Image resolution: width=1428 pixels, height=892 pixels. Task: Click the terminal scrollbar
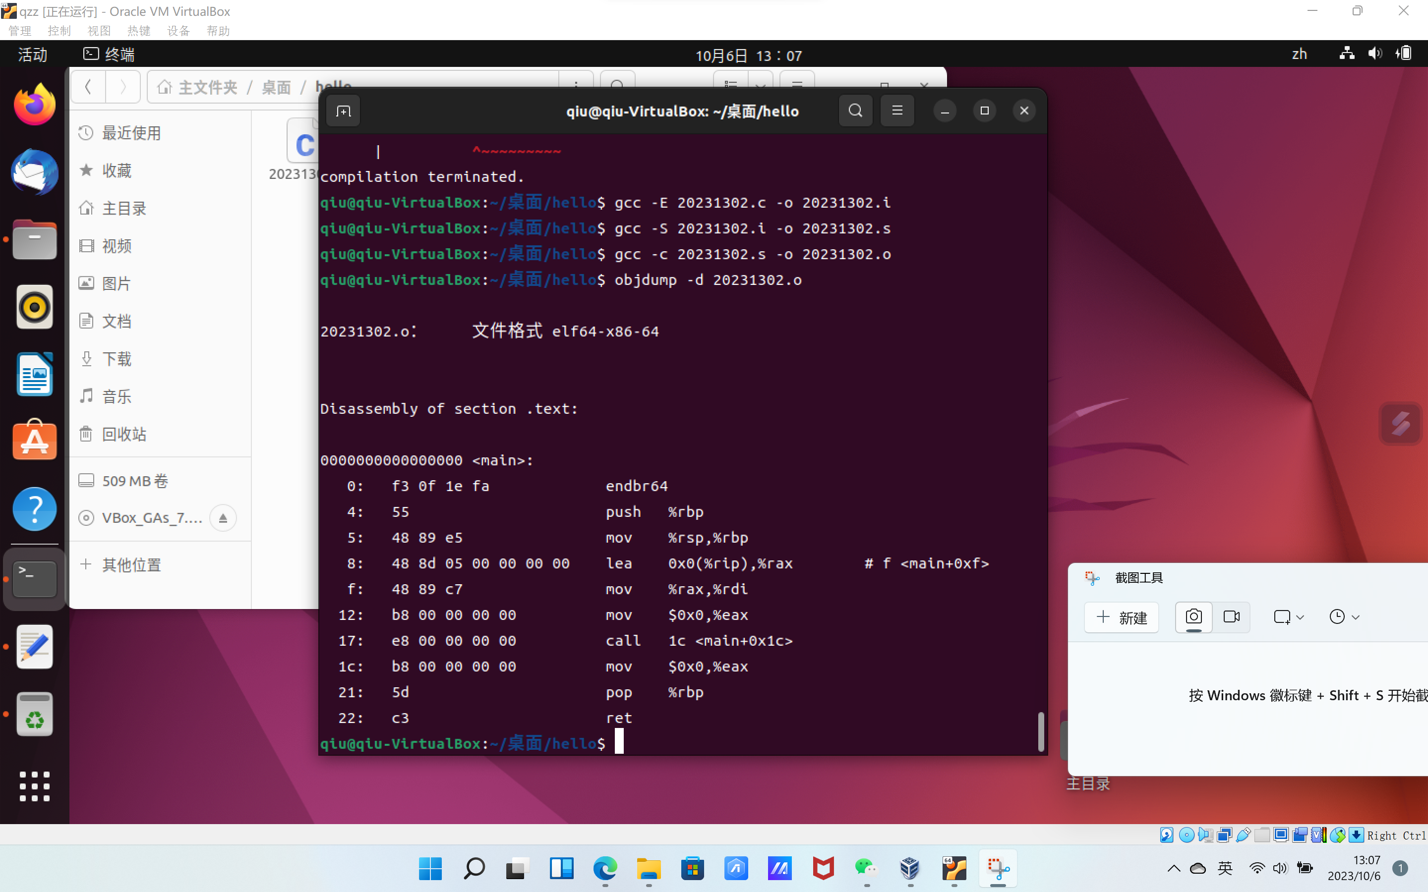[1041, 731]
